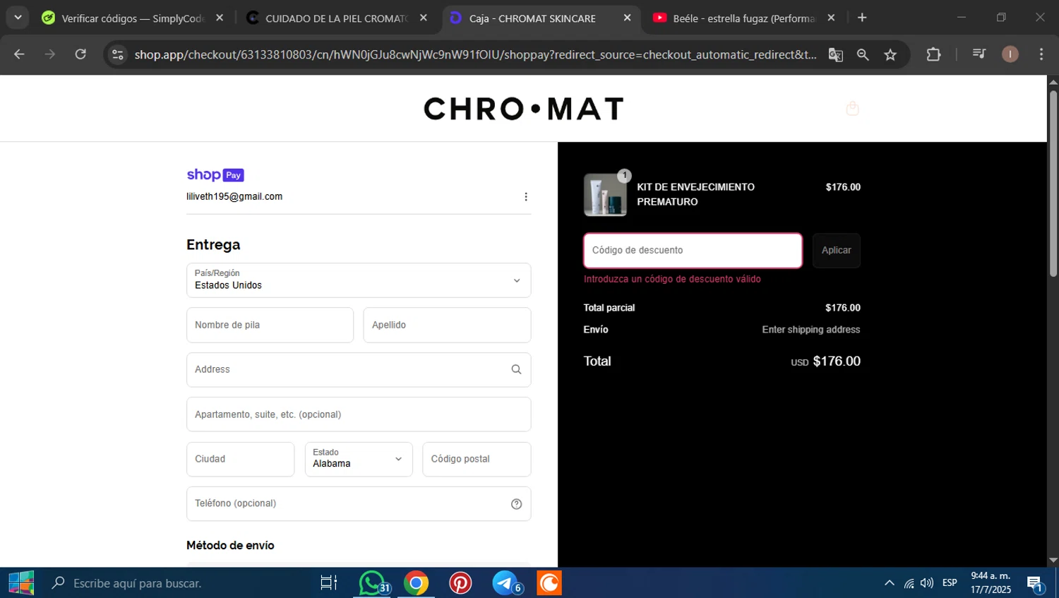The height and width of the screenshot is (598, 1059).
Task: Open the zoom magnifier icon in address bar
Action: click(863, 54)
